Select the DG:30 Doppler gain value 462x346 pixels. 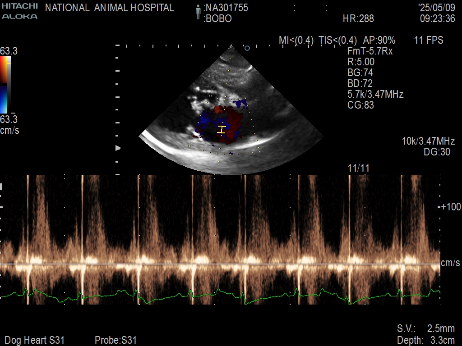pyautogui.click(x=437, y=152)
